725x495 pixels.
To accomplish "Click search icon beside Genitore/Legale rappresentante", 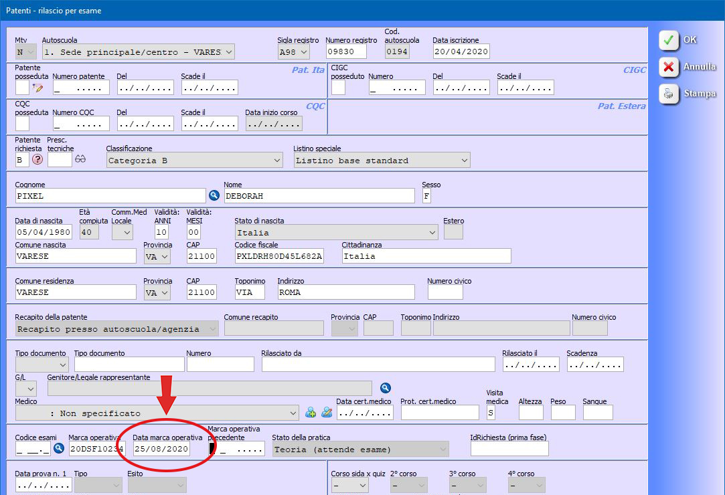I will coord(385,388).
